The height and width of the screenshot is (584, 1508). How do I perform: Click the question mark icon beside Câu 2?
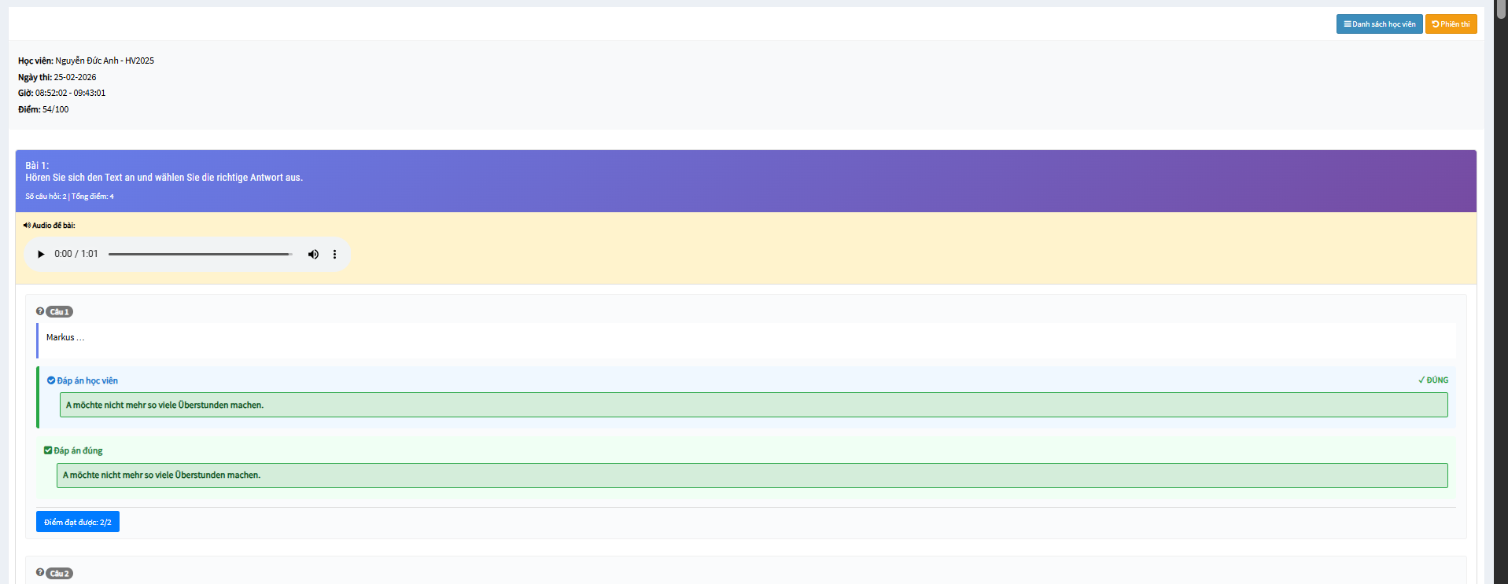pyautogui.click(x=40, y=573)
